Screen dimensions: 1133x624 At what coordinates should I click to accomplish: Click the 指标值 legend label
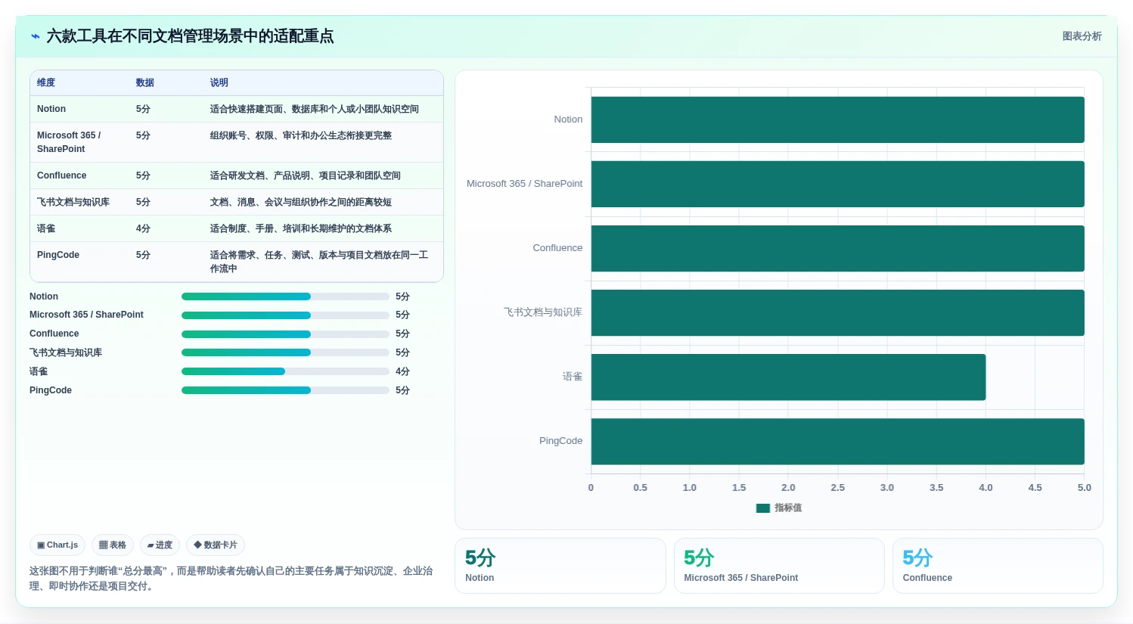(x=788, y=508)
